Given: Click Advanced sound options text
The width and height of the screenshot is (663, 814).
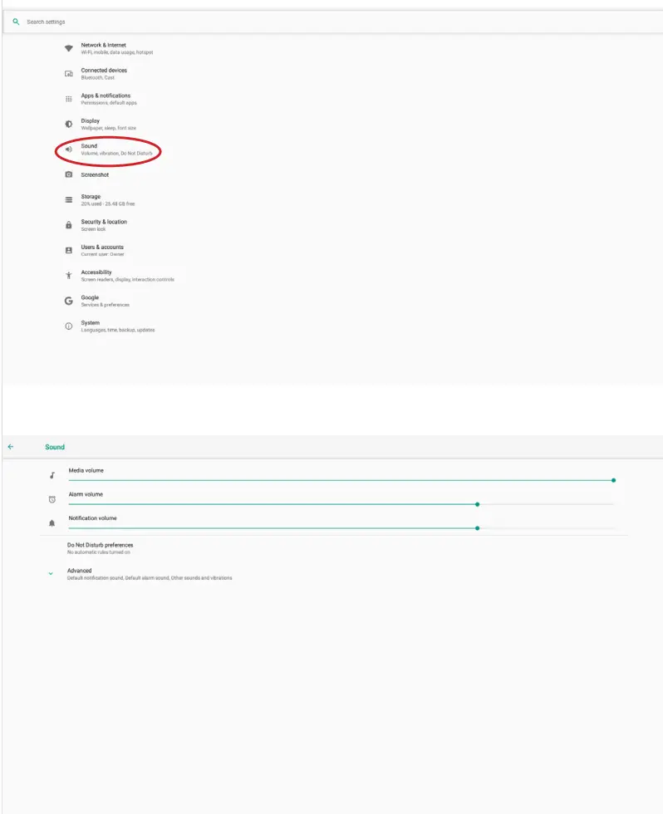Looking at the screenshot, I should tap(149, 574).
